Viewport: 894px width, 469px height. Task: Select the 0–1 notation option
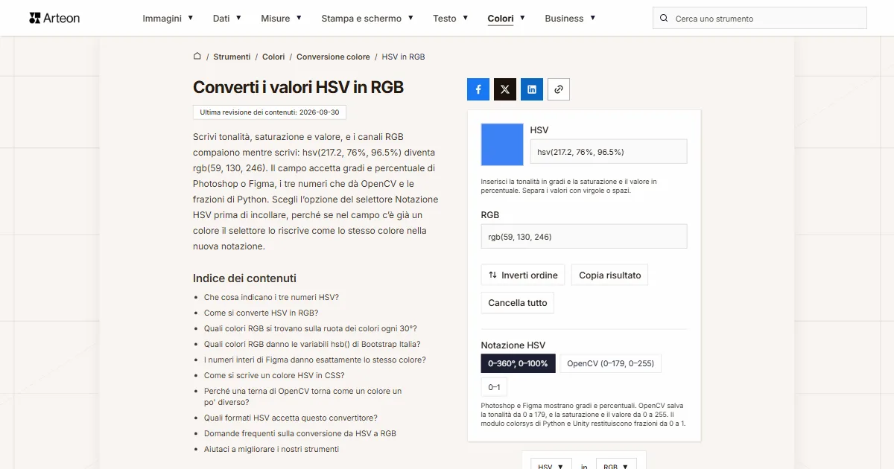pyautogui.click(x=494, y=387)
